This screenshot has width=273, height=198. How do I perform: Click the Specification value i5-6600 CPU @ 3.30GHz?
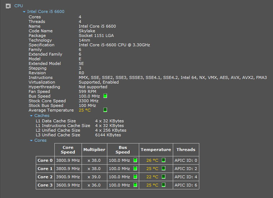click(x=114, y=45)
